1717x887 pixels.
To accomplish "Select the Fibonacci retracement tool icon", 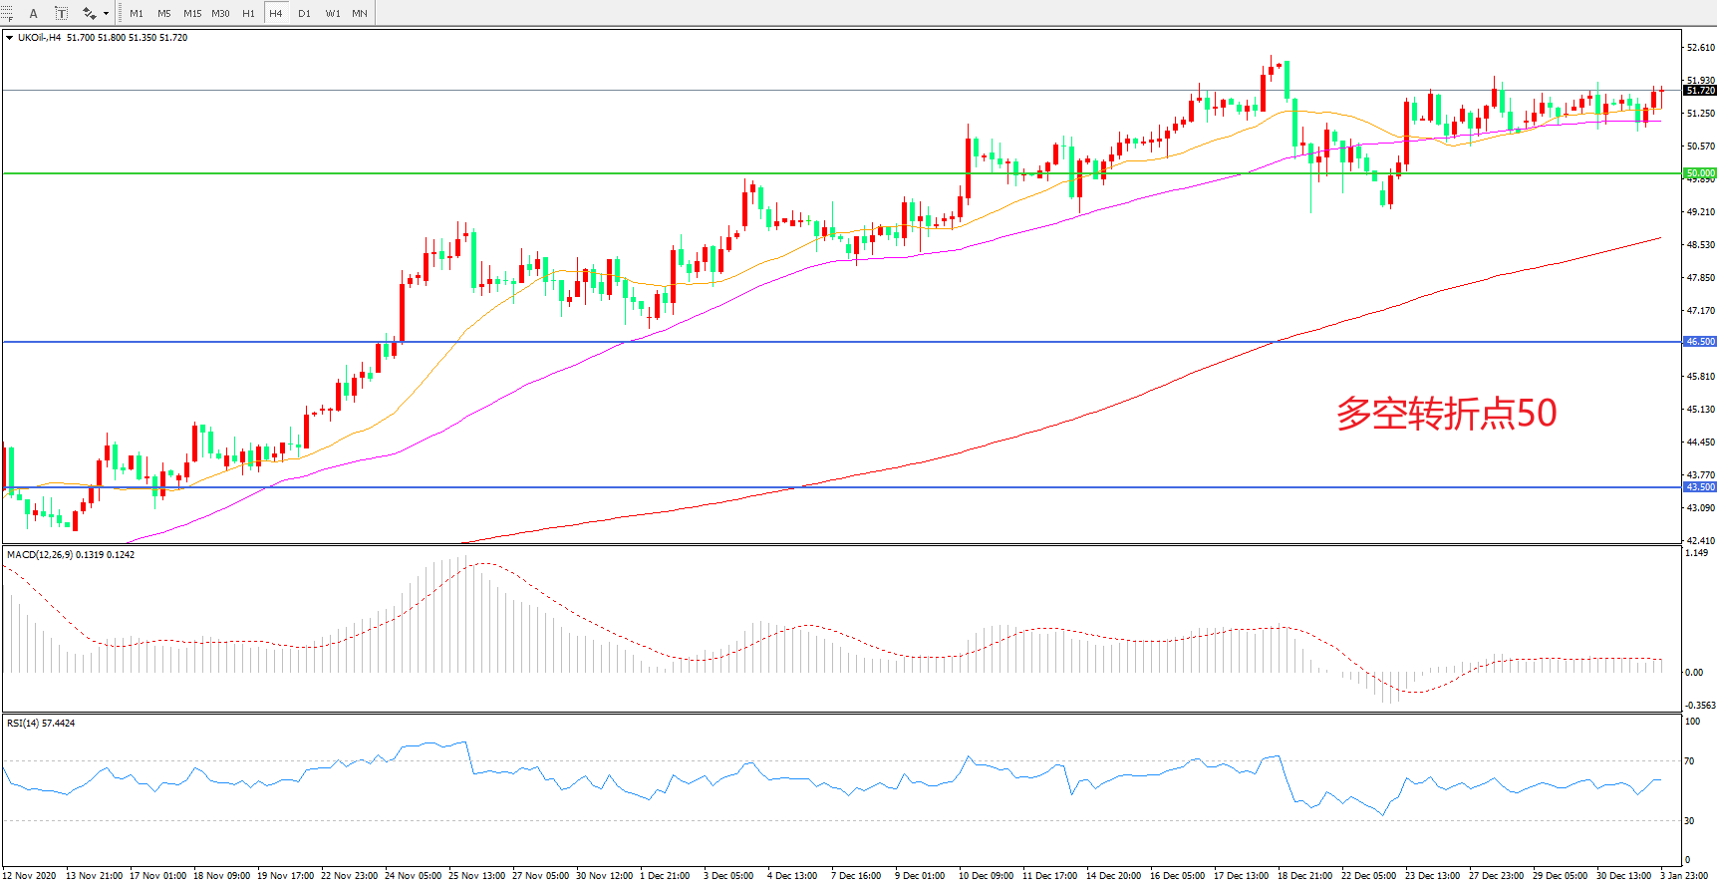I will coord(7,13).
